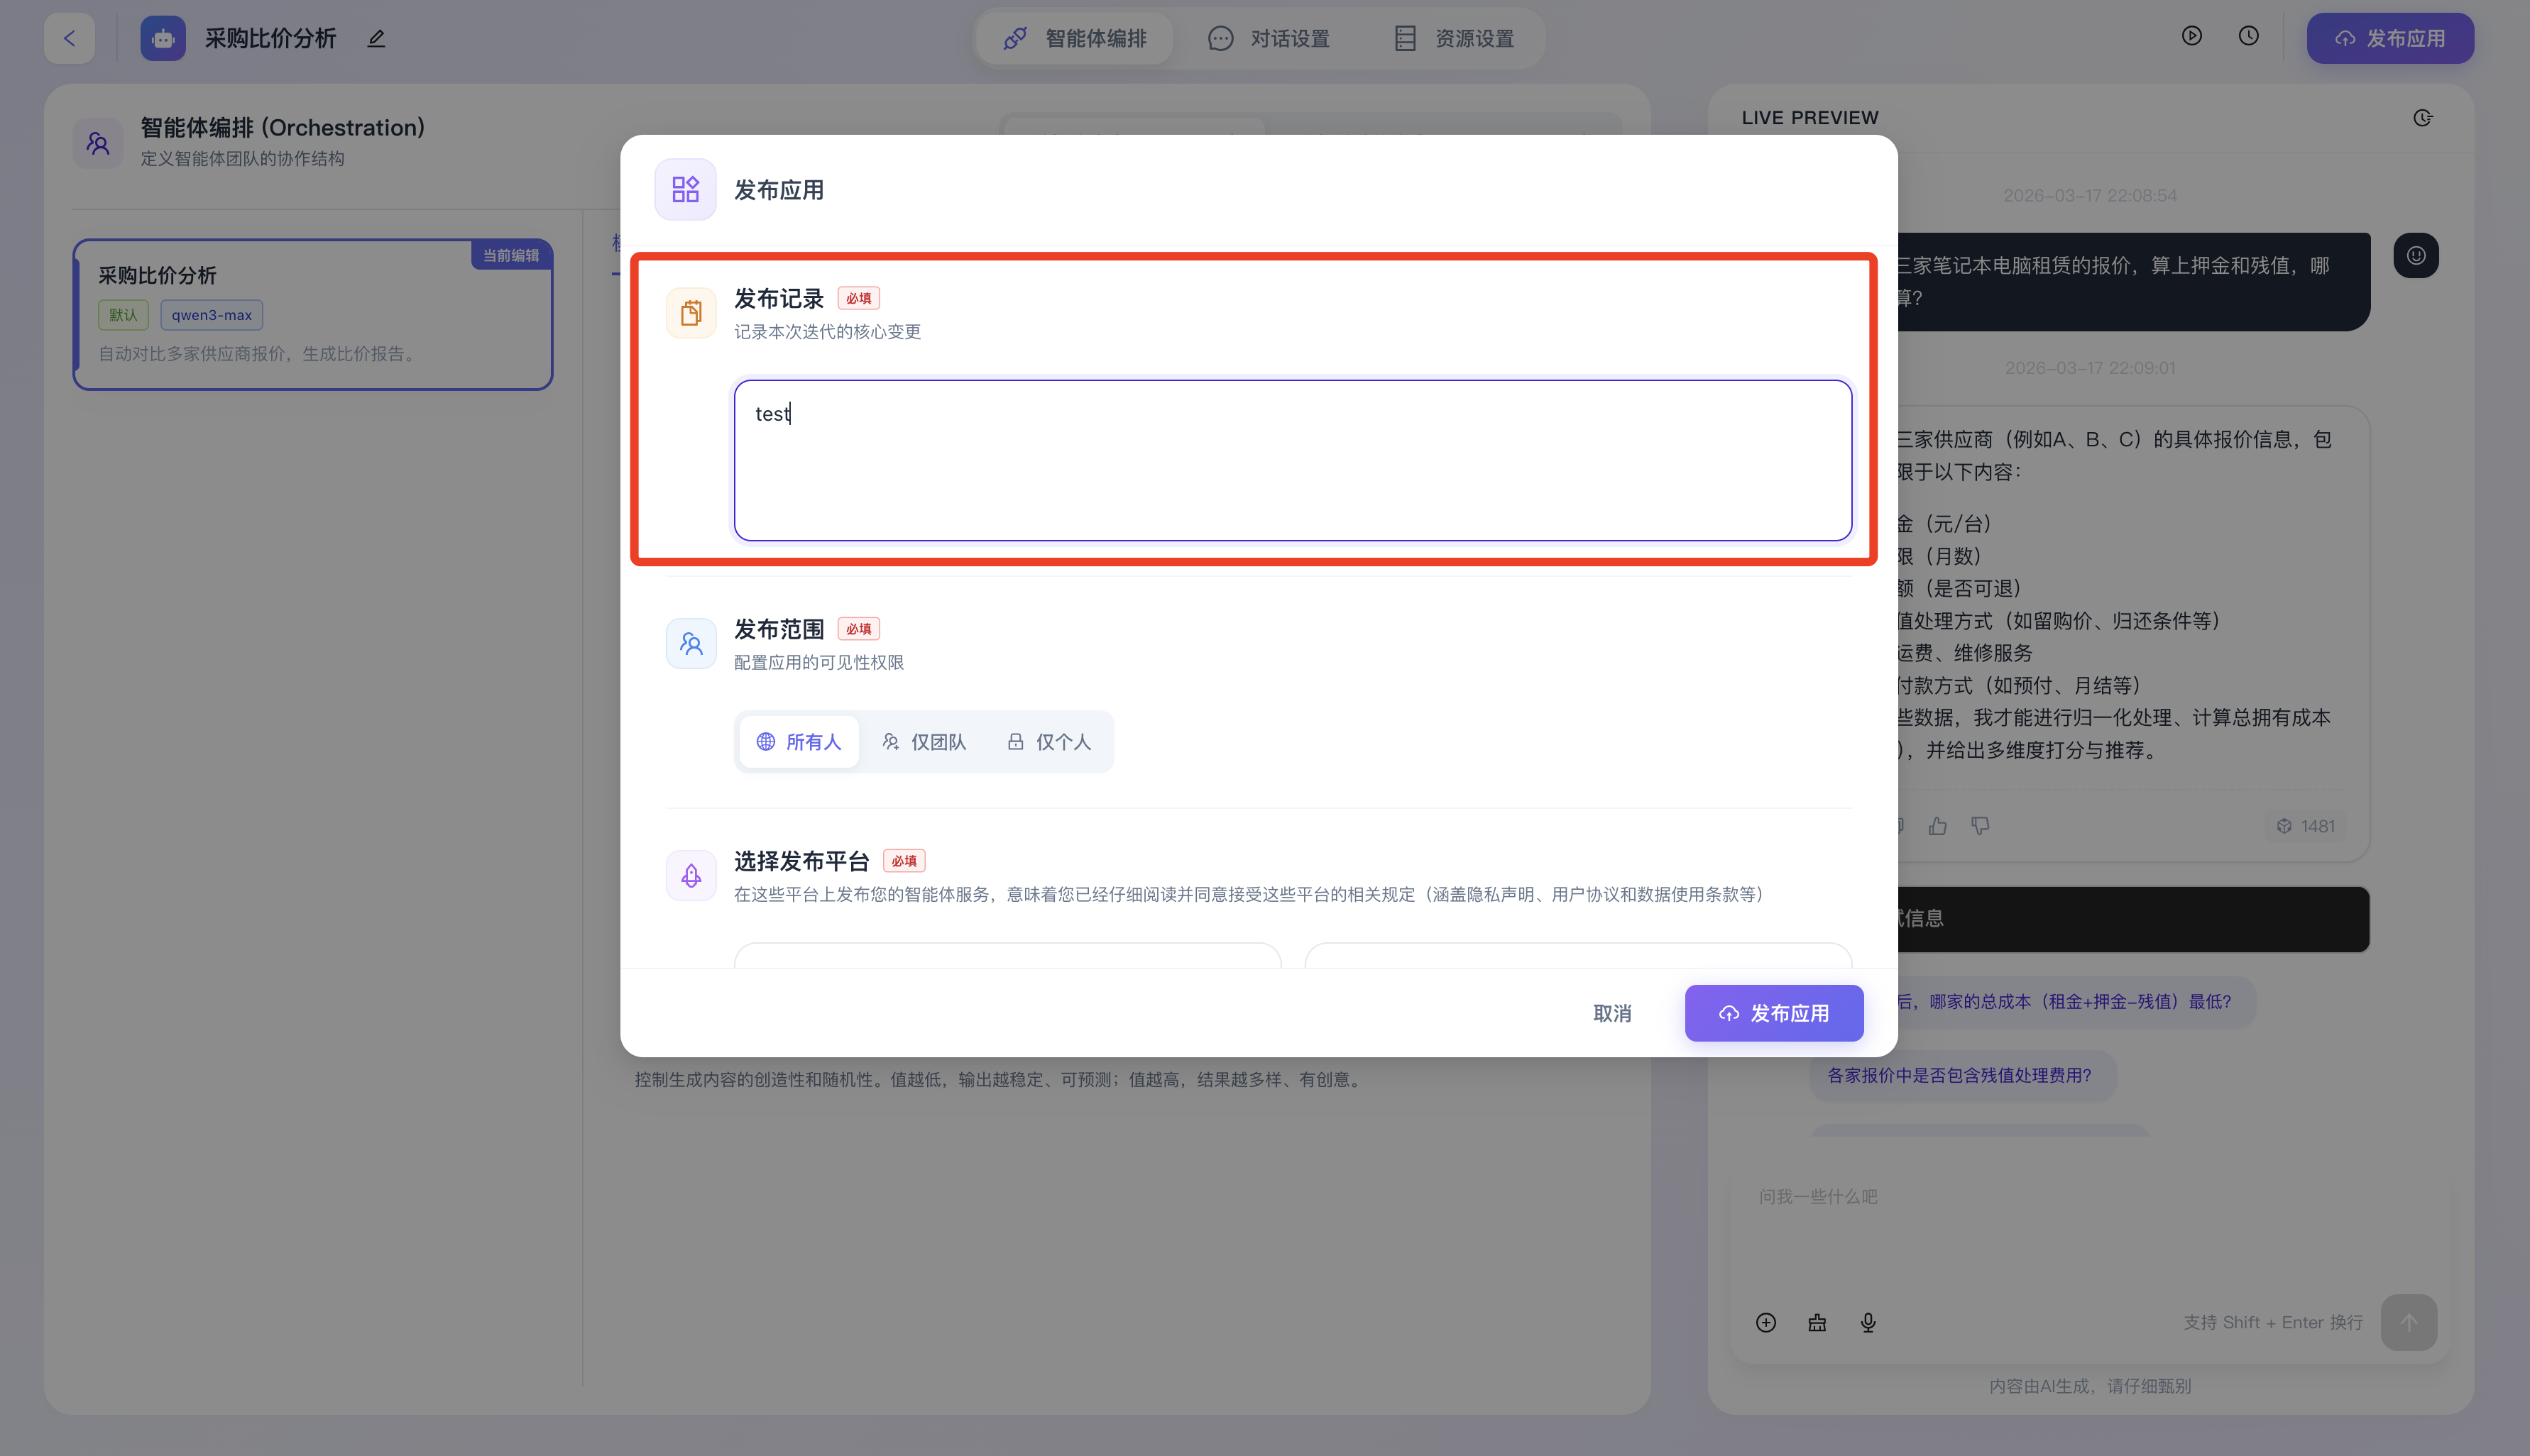This screenshot has width=2530, height=1456.
Task: Click the back arrow button
Action: click(69, 38)
